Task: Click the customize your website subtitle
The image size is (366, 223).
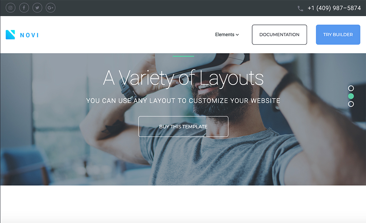Action: click(183, 101)
